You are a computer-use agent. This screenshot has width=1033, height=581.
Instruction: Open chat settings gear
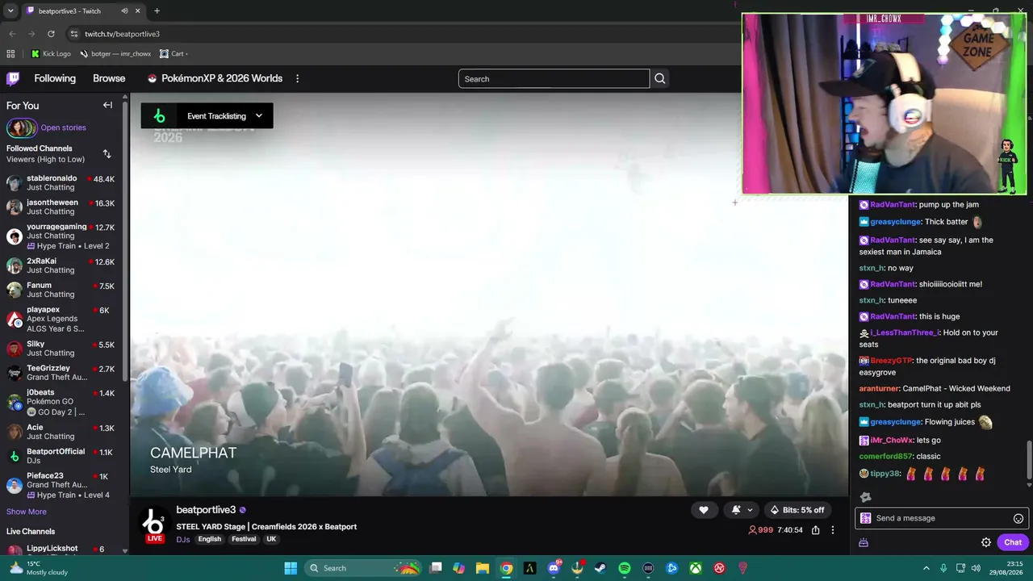[986, 542]
